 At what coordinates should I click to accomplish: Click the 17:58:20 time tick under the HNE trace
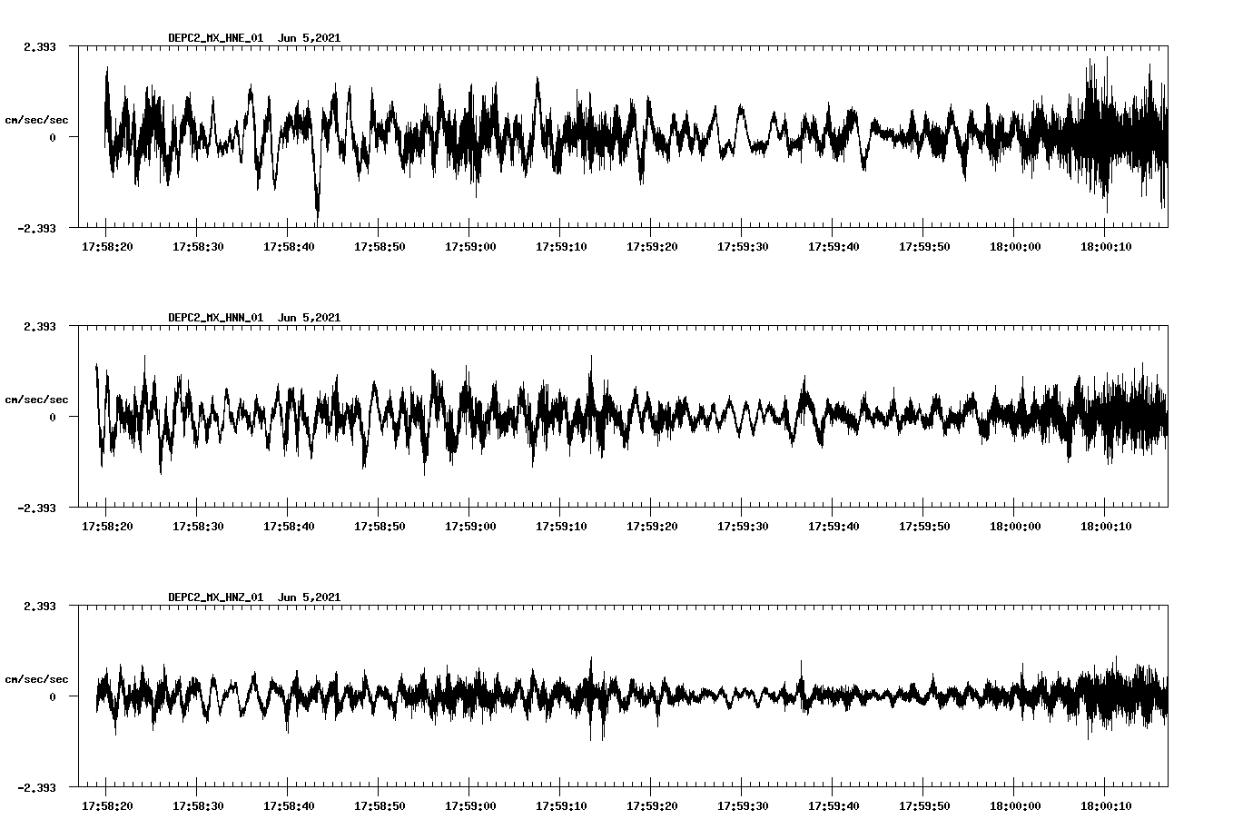[x=107, y=244]
